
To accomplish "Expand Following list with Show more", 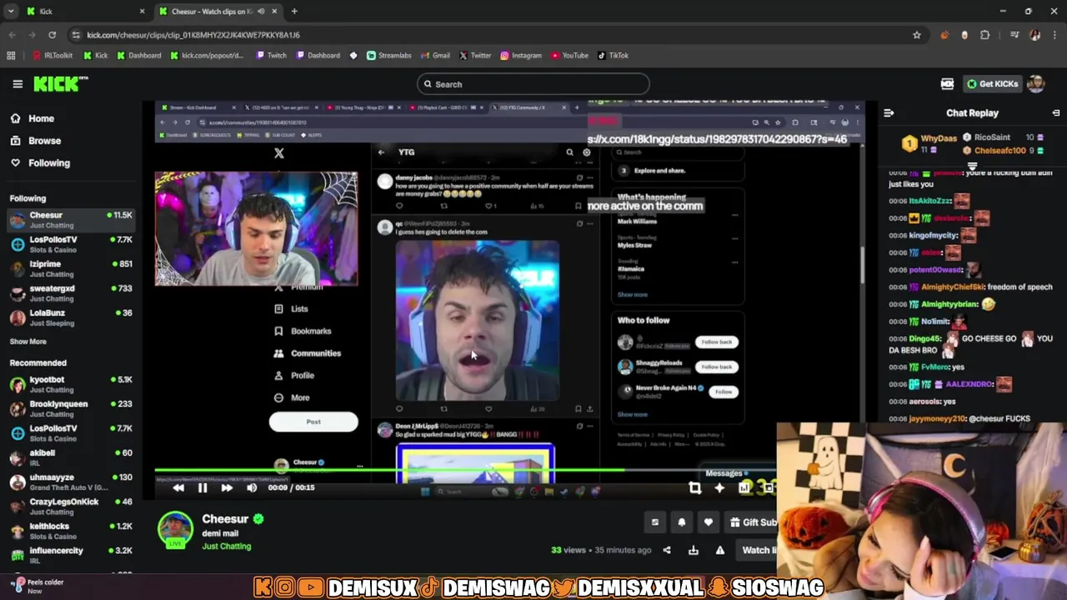I will 28,342.
